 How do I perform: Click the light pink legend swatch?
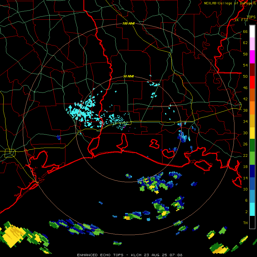tap(252, 44)
